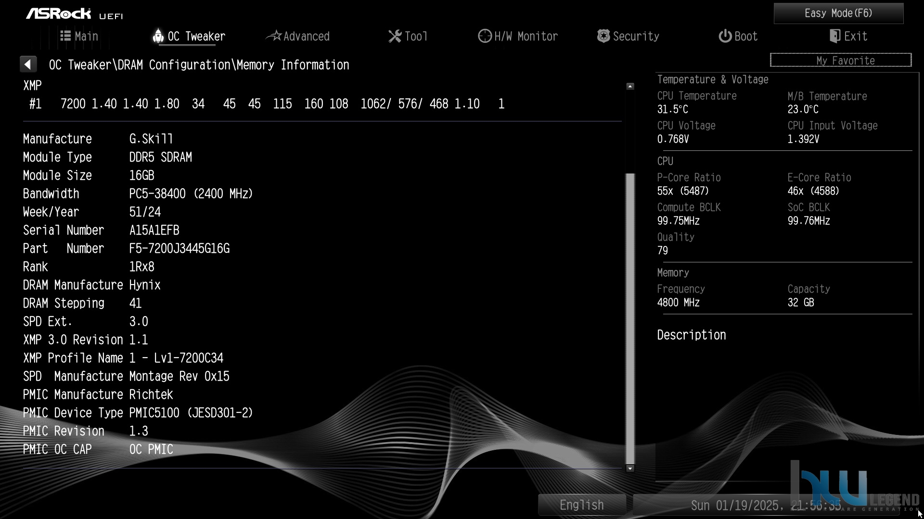Click the breadcrumb path Memory Information
The height and width of the screenshot is (519, 924).
coord(293,64)
